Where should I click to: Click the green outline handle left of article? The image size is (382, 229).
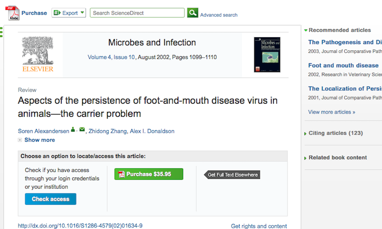pyautogui.click(x=2, y=31)
